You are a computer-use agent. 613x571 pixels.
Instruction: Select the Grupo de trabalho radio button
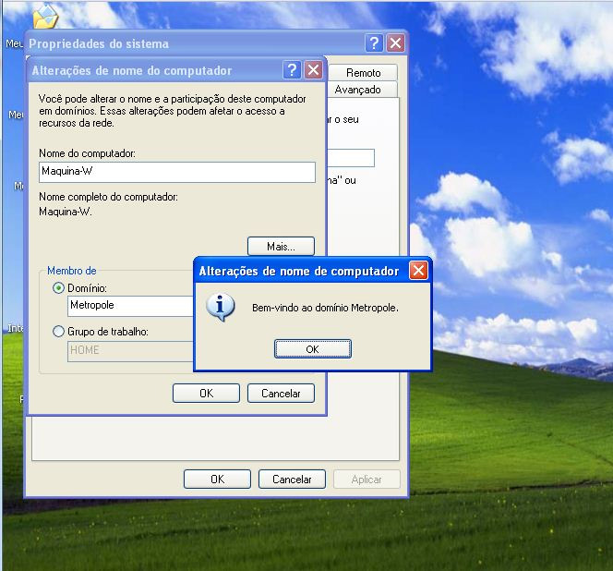click(58, 332)
